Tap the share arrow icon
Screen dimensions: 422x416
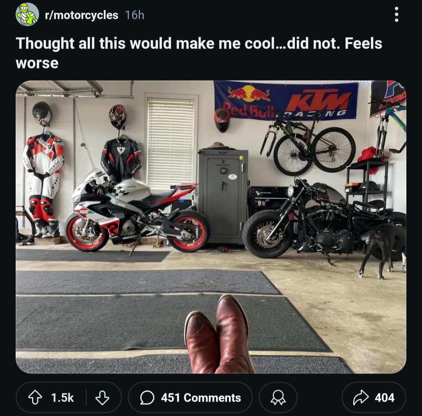tap(361, 397)
